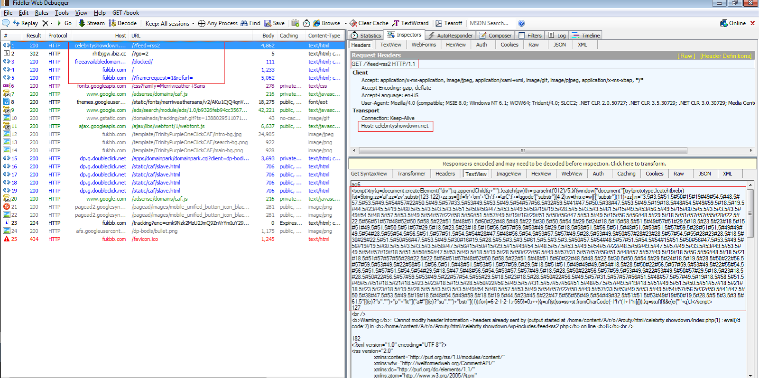Click the comment balloon icon in toolbar
Viewport: 759px width, 378px height.
pyautogui.click(x=6, y=23)
